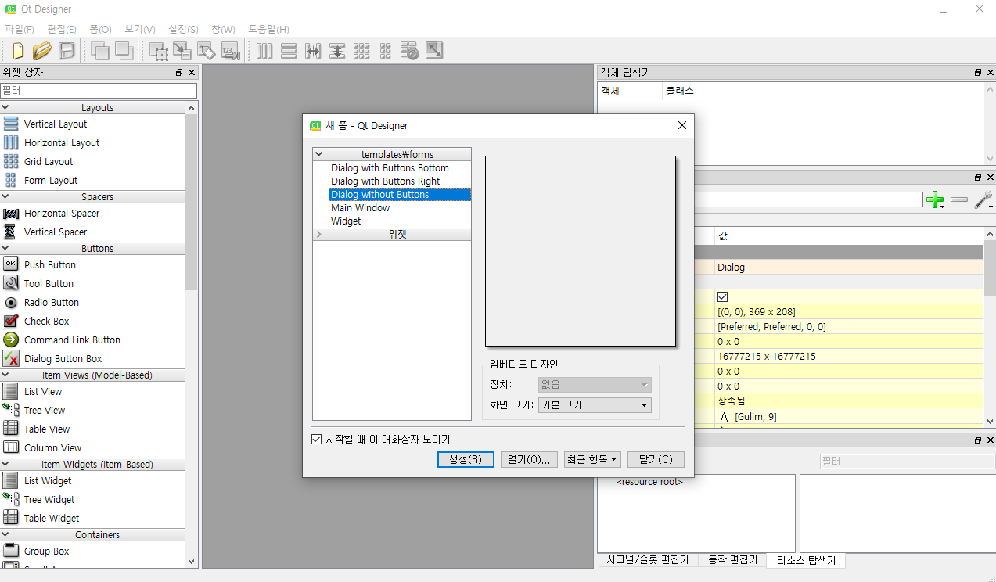Click the Lay Out in Grid icon
The height and width of the screenshot is (582, 996).
click(x=361, y=51)
